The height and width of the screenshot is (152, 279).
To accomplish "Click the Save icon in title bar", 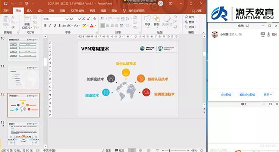I will click(x=5, y=3).
